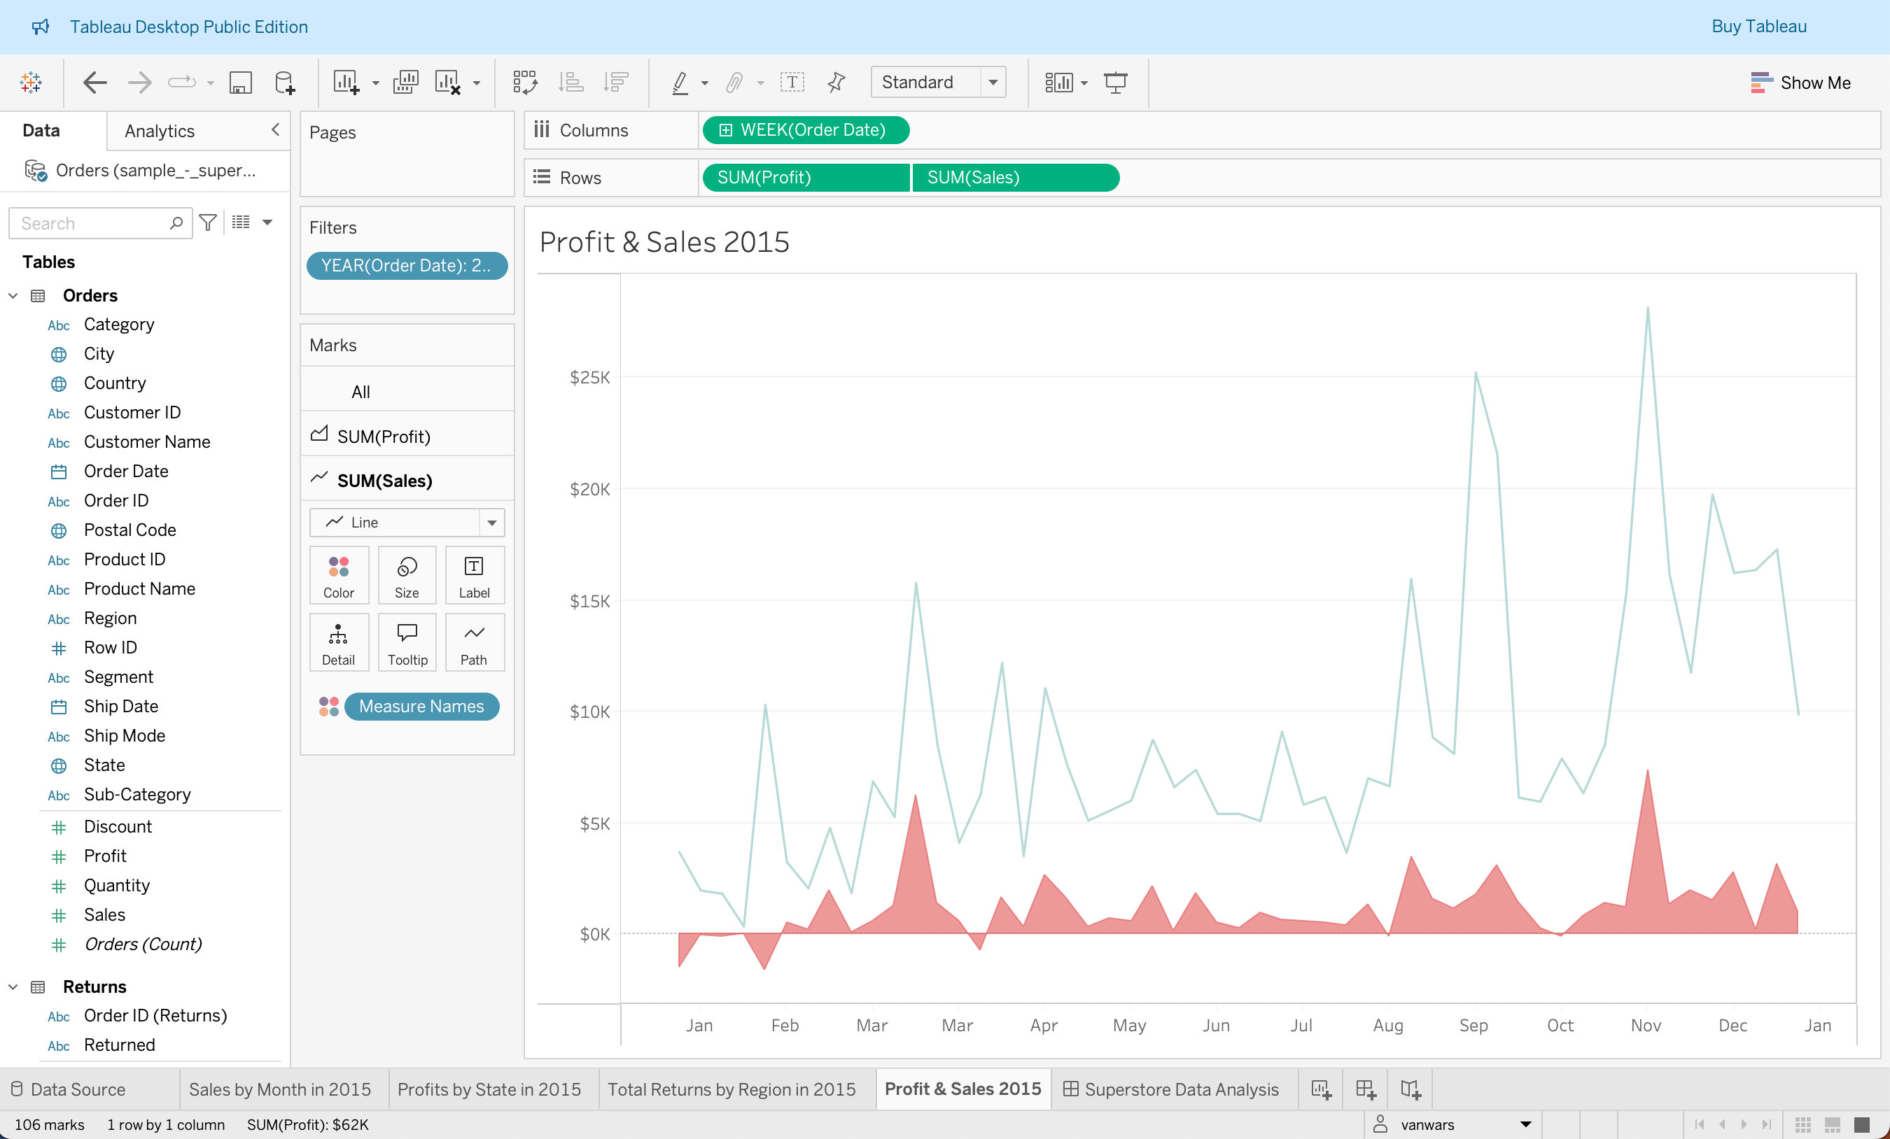Click the Save workbook icon
1890x1139 pixels.
[x=240, y=82]
